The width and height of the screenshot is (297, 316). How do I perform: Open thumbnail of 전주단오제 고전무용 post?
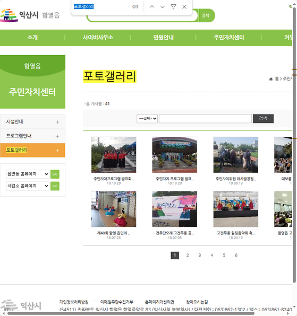175,209
